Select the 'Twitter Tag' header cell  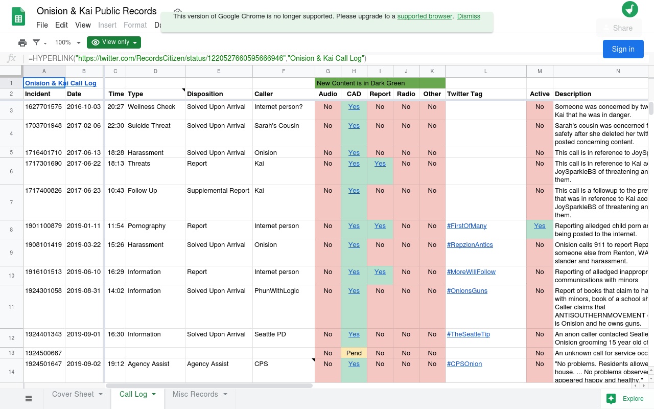tap(485, 94)
